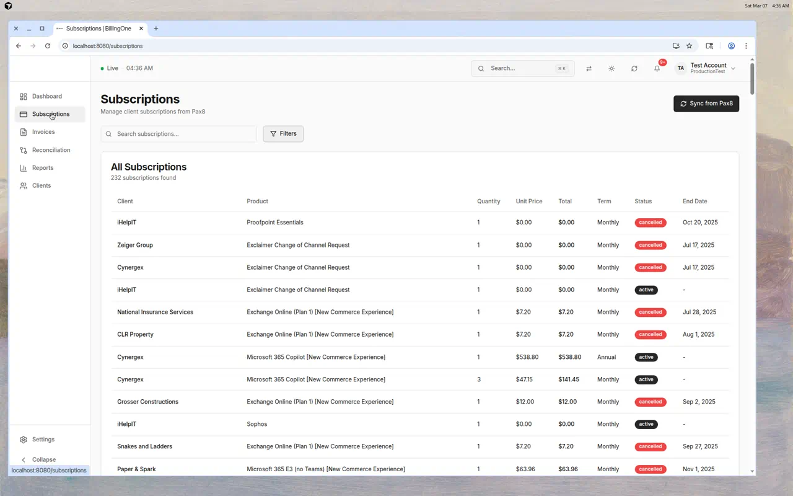Focus the Search subscriptions field
The image size is (793, 496).
click(179, 134)
